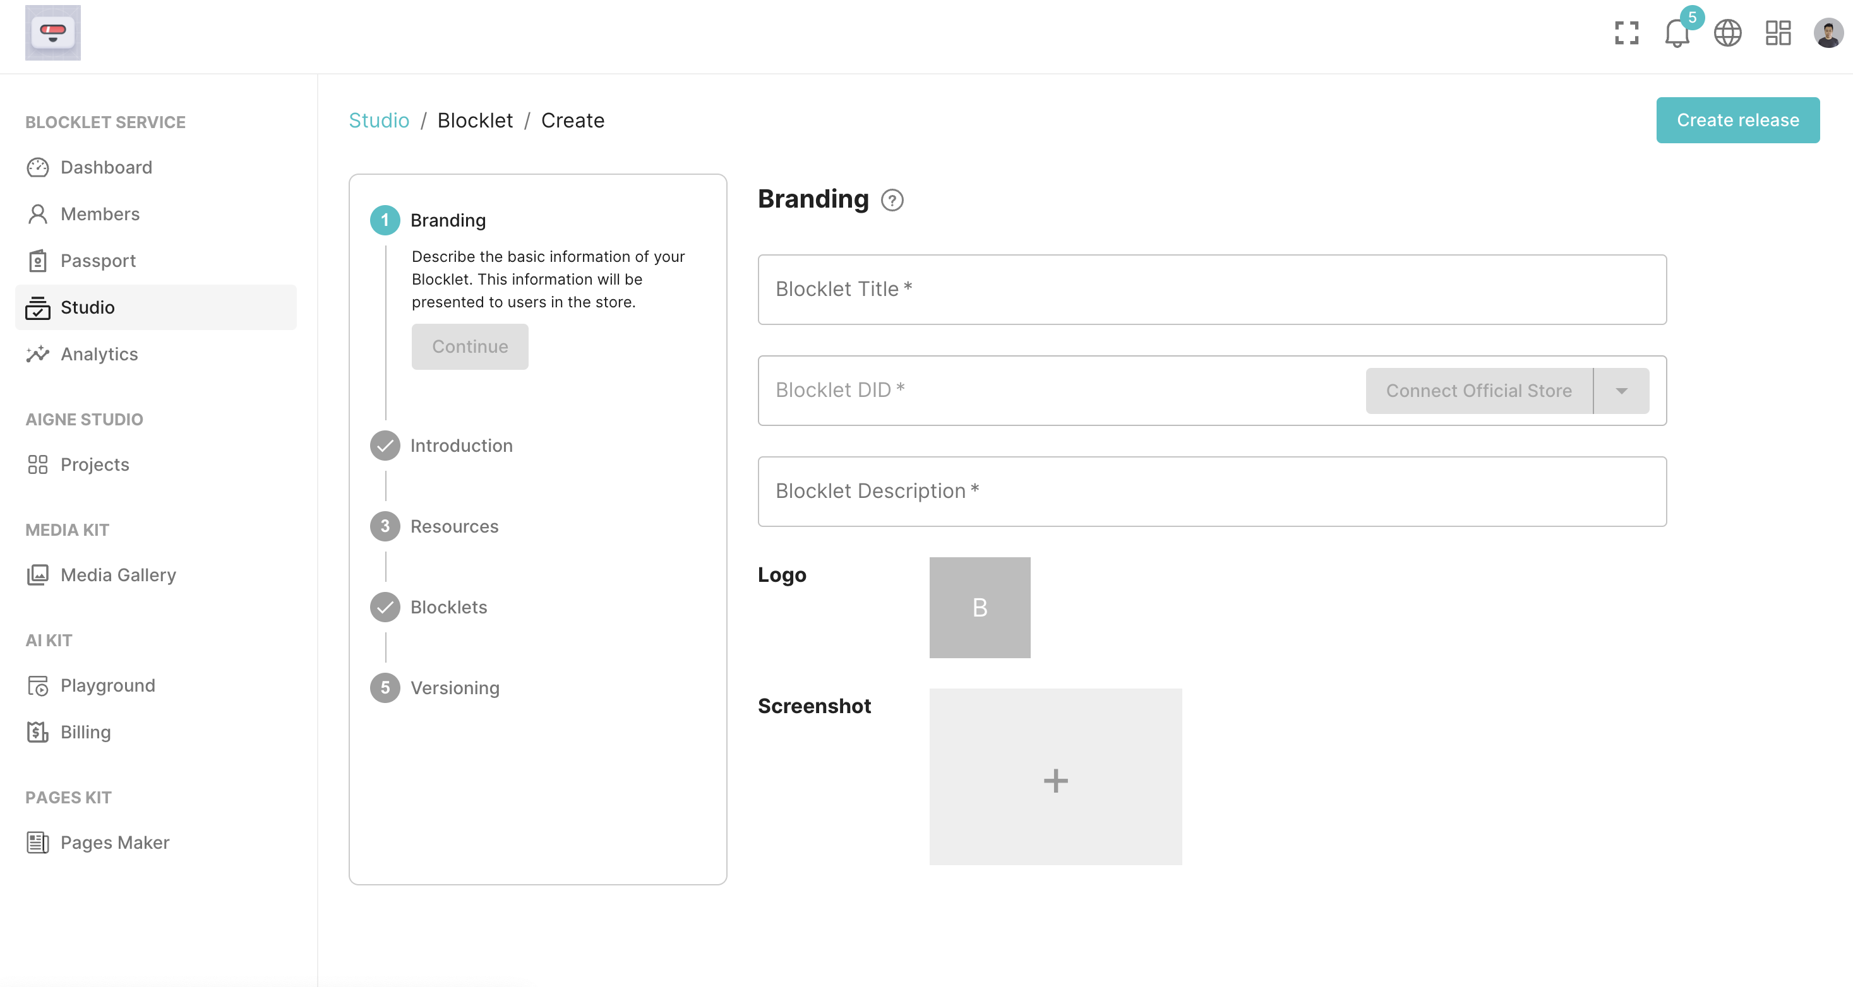Screen dimensions: 1853x987
Task: Click the Blocklet logo in header
Action: (x=52, y=33)
